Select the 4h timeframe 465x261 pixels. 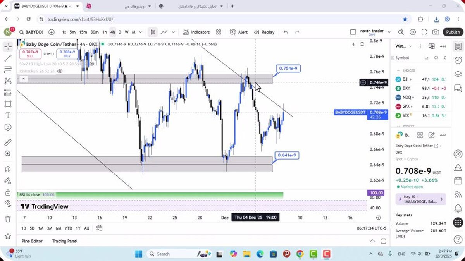click(x=112, y=32)
